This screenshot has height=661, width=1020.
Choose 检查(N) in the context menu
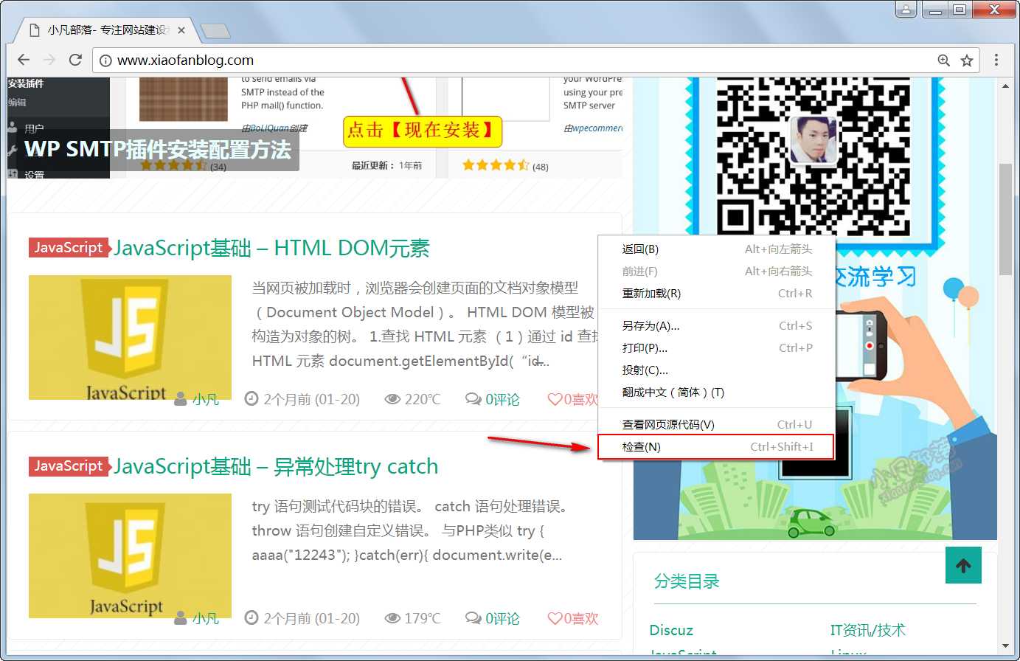click(x=716, y=447)
